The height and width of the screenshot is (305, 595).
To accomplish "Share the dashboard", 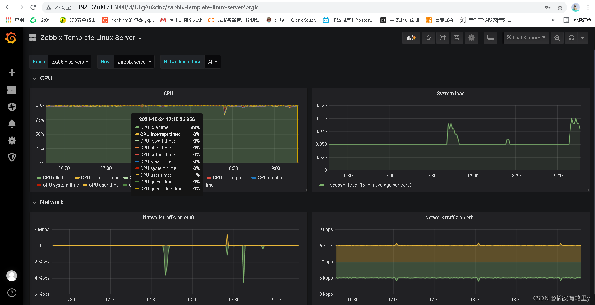I will tap(443, 38).
